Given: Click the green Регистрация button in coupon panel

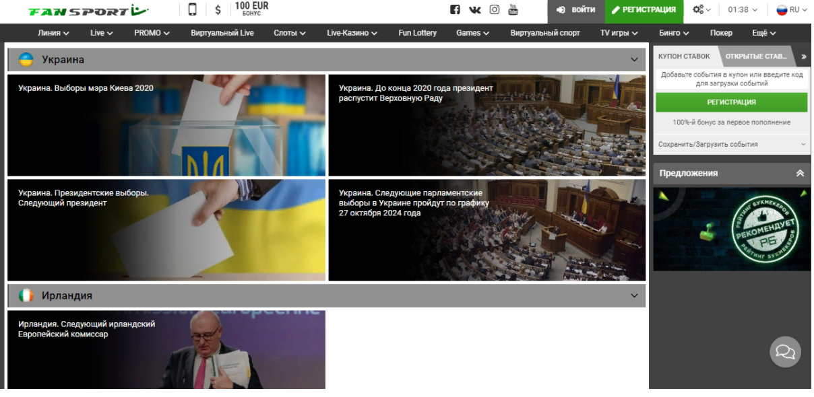Looking at the screenshot, I should (x=731, y=102).
